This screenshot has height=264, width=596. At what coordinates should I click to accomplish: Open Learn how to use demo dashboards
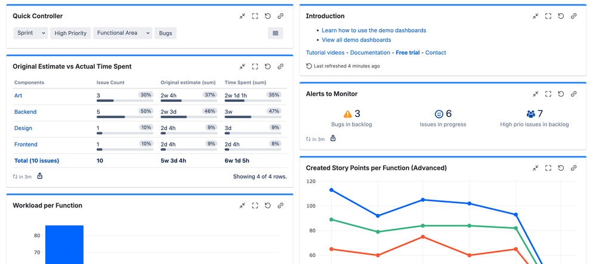pos(373,30)
